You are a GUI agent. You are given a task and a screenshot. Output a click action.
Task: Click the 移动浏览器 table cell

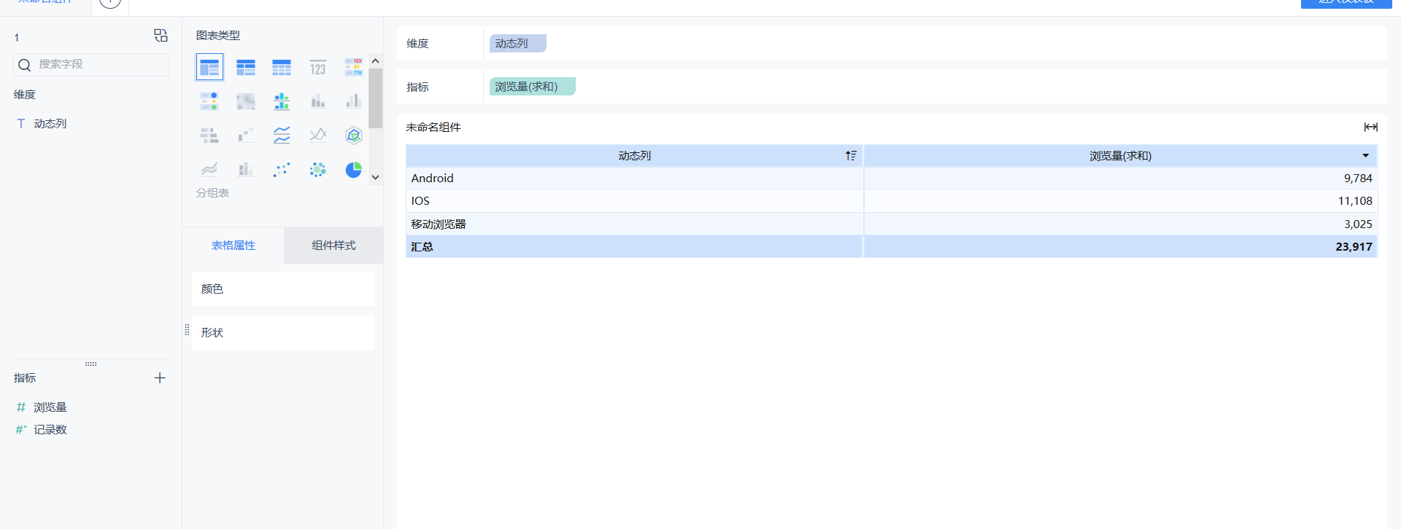pos(634,224)
